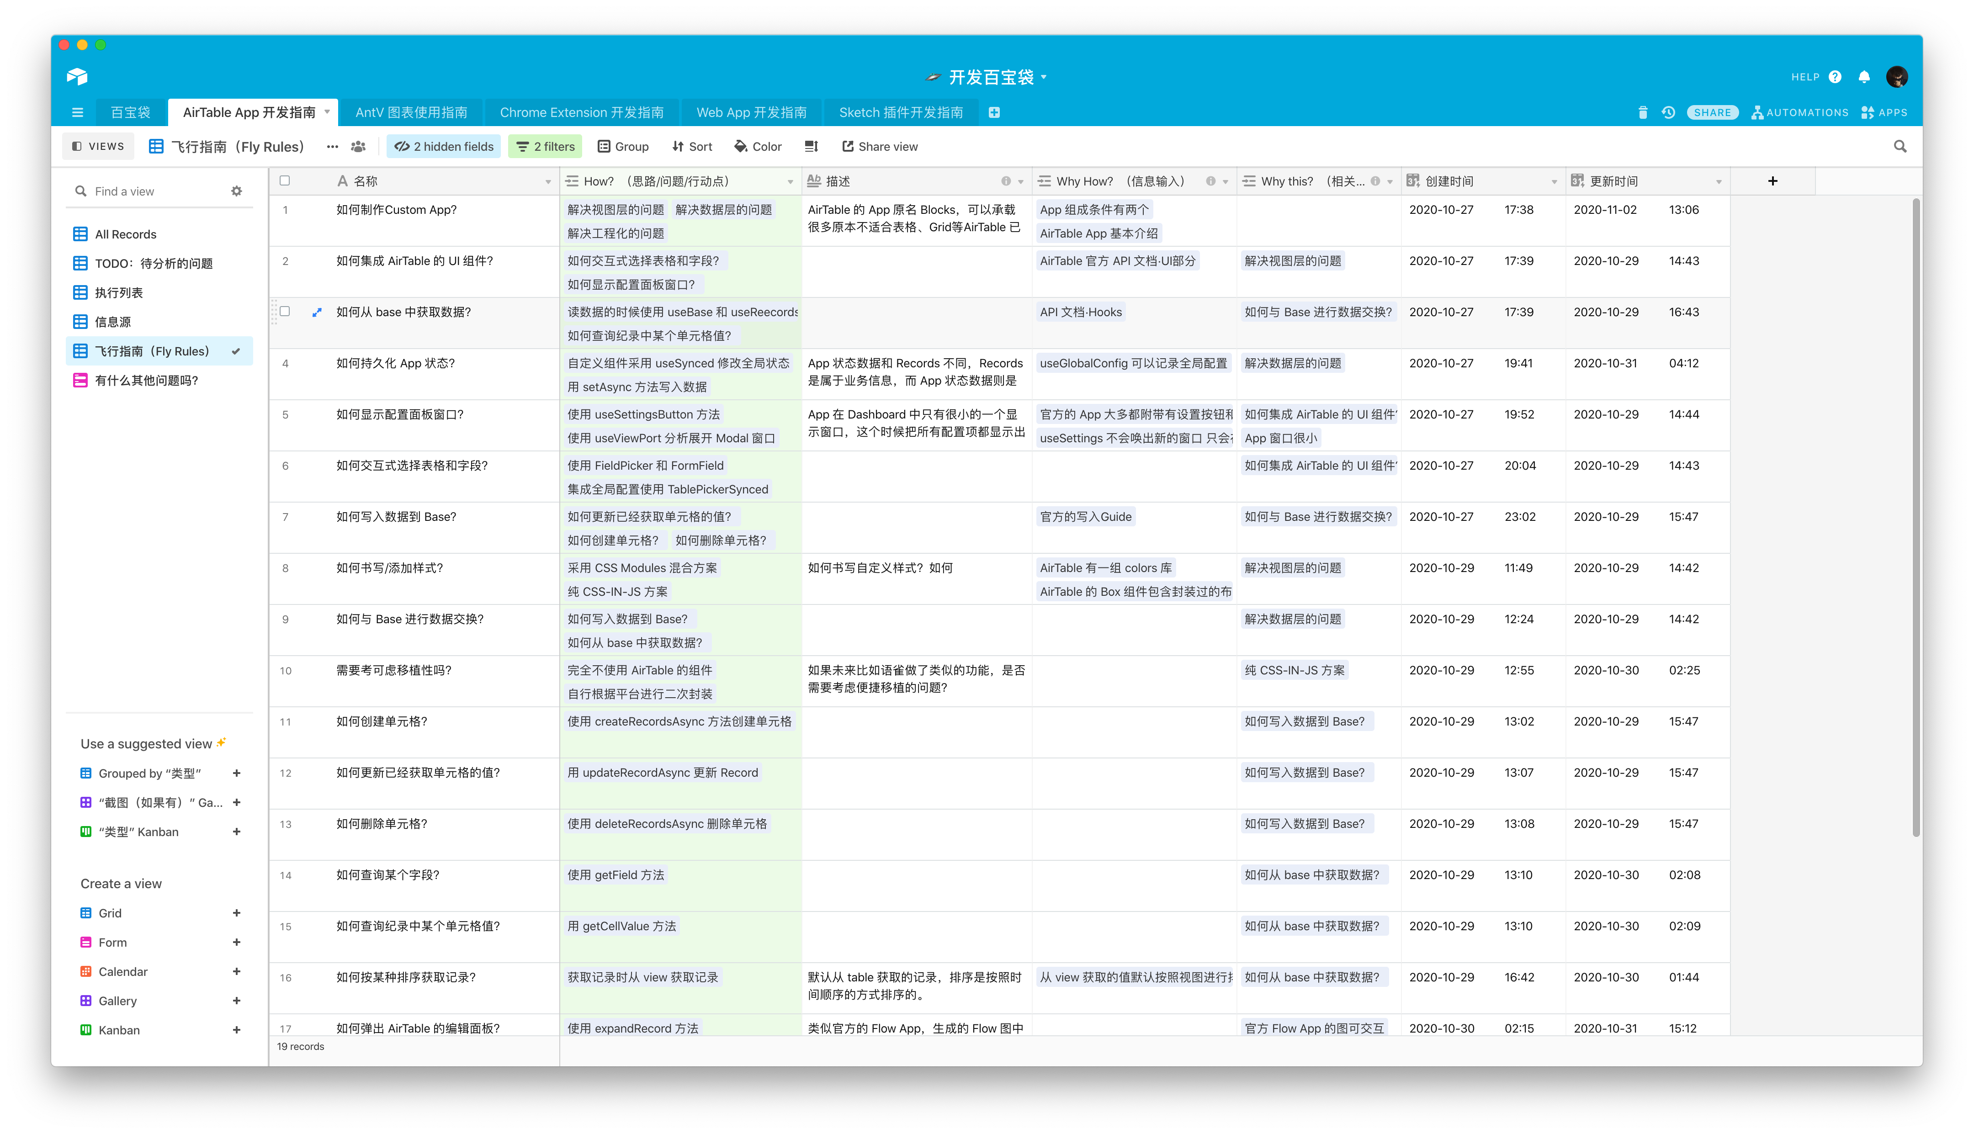Viewport: 1974px width, 1134px height.
Task: Expand 开发百宝袋 base title dropdown
Action: pyautogui.click(x=1044, y=76)
